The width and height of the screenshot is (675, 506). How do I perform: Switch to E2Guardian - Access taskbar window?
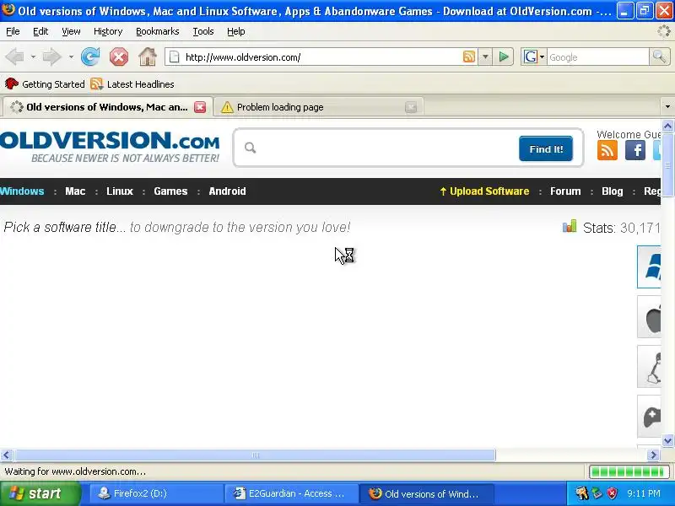pos(292,493)
